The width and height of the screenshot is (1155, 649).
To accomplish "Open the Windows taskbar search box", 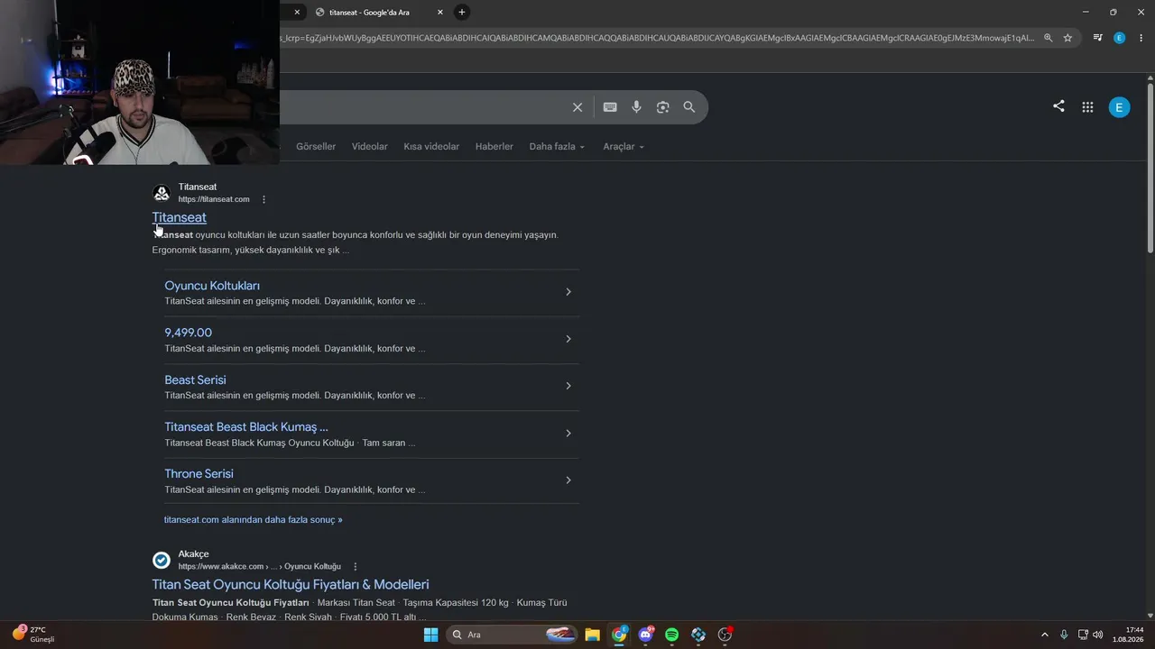I will point(513,635).
